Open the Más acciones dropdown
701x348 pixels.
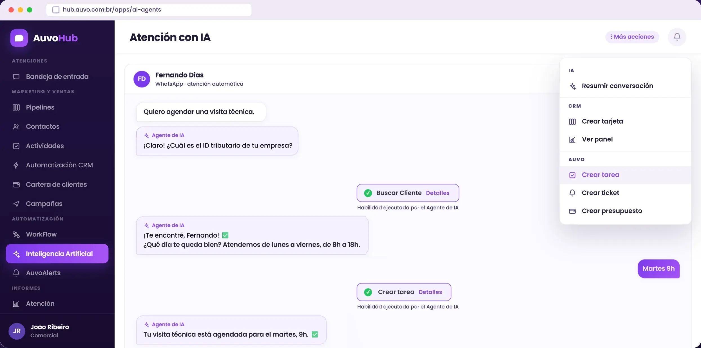[x=632, y=37]
